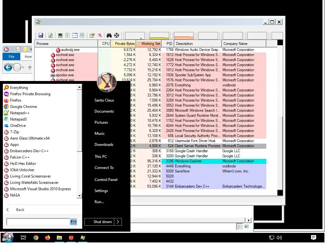This screenshot has height=243, width=325.
Task: Open Settings from the start menu
Action: pos(101,191)
